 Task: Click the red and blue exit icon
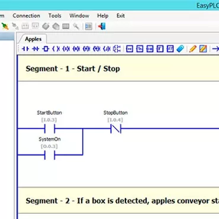[102, 26]
